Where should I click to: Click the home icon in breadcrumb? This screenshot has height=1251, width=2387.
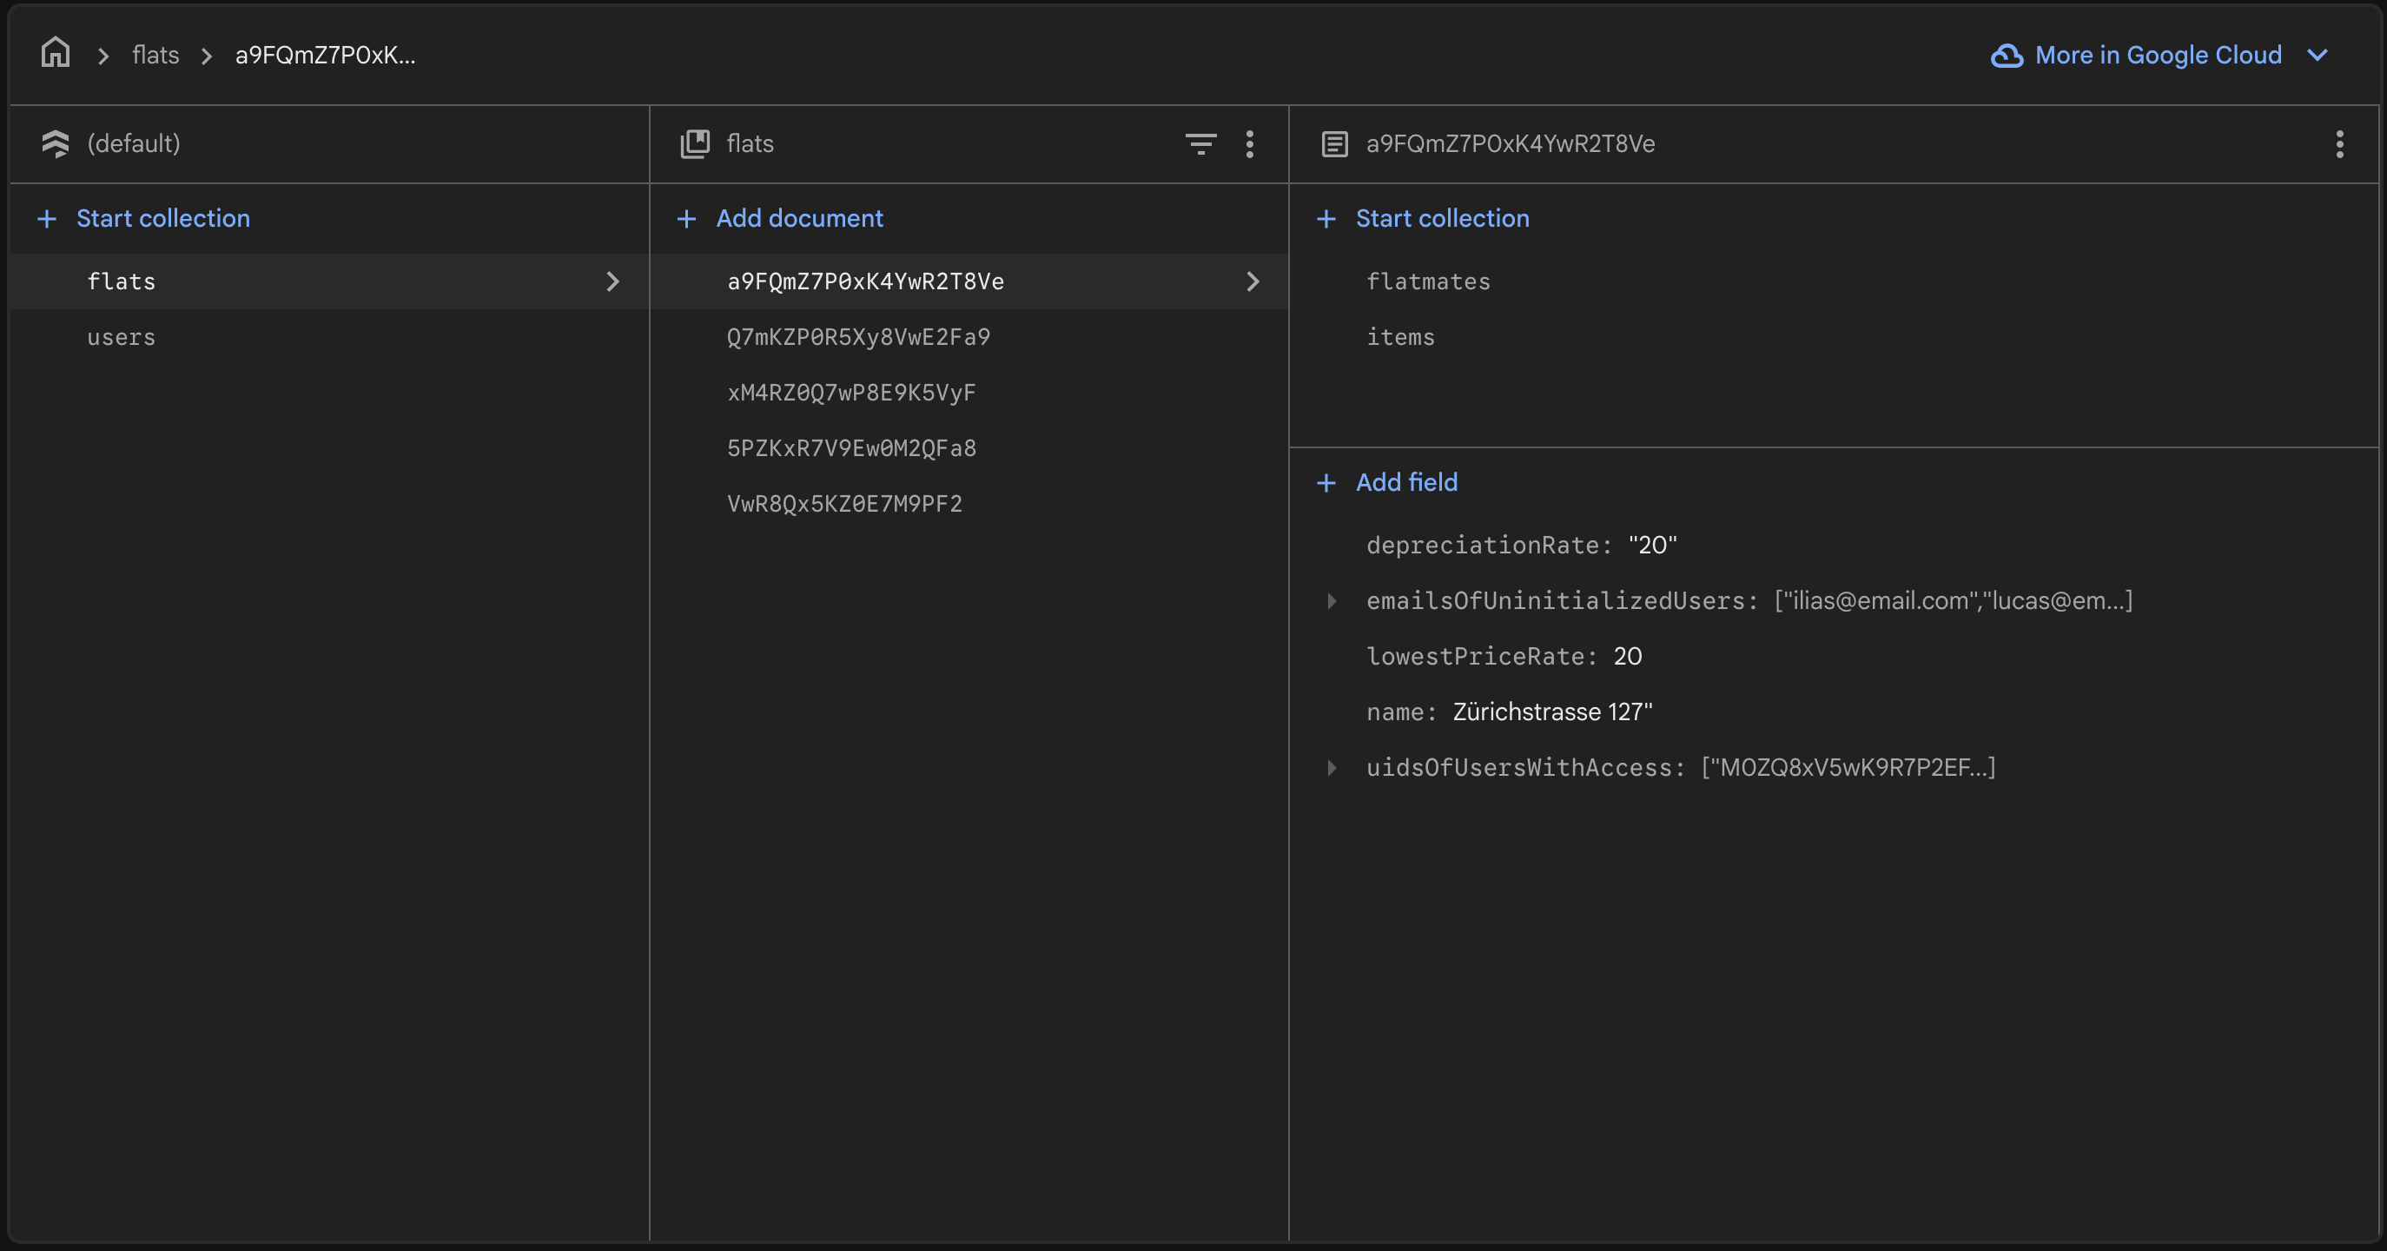click(56, 54)
